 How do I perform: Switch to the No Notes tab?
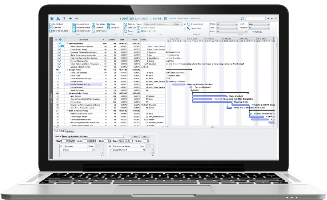coord(70,131)
